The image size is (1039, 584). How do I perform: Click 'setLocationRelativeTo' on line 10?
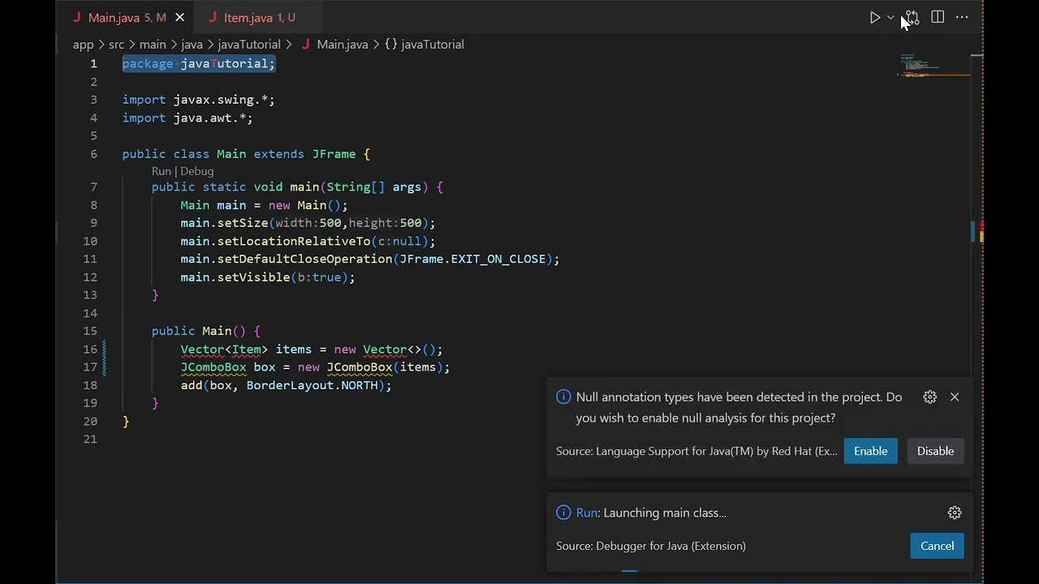click(294, 241)
